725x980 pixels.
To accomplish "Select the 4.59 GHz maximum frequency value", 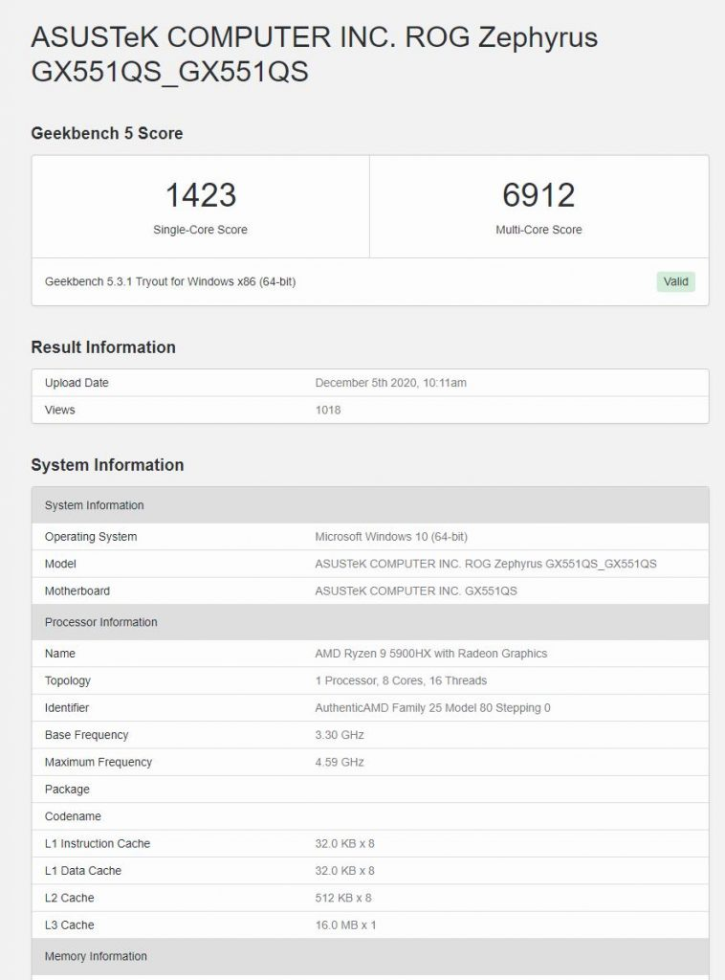I will tap(340, 763).
